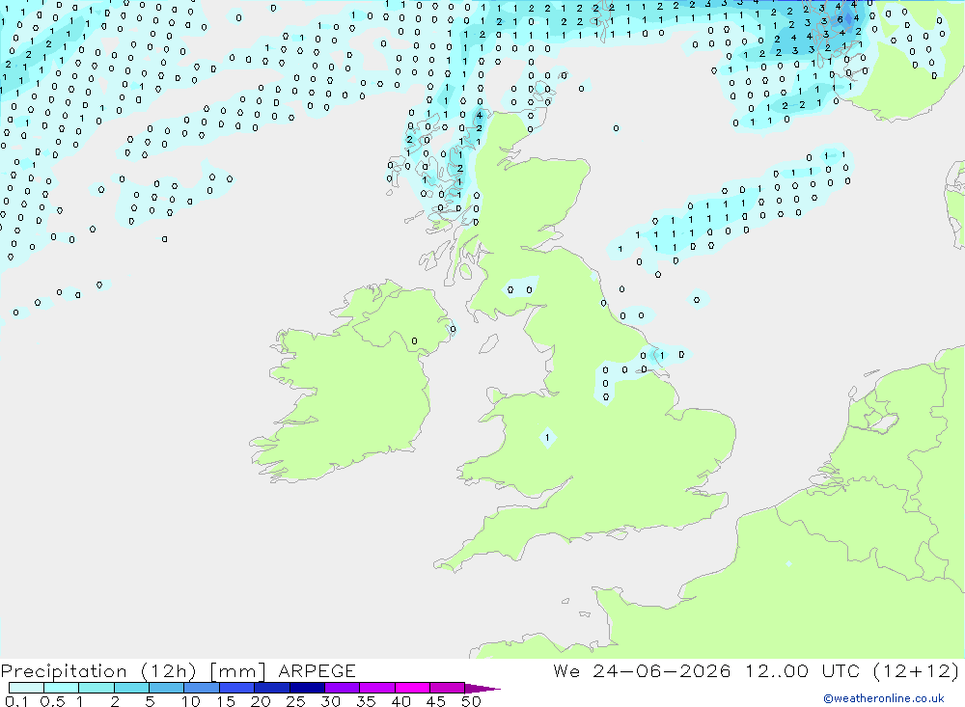Choose the 10–15 mm legend swatch
The height and width of the screenshot is (707, 965).
(202, 688)
